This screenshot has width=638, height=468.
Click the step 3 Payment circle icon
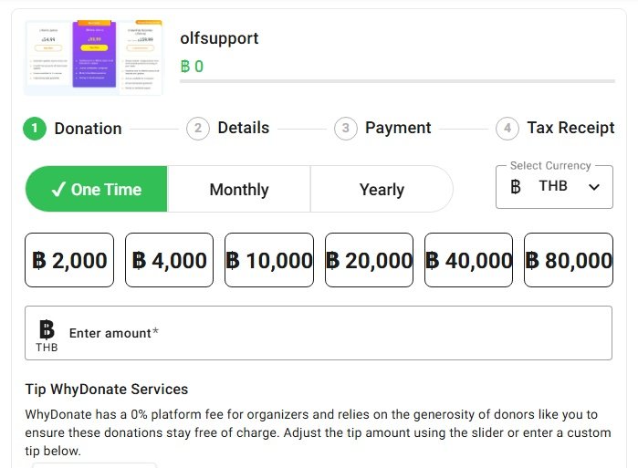pyautogui.click(x=345, y=129)
